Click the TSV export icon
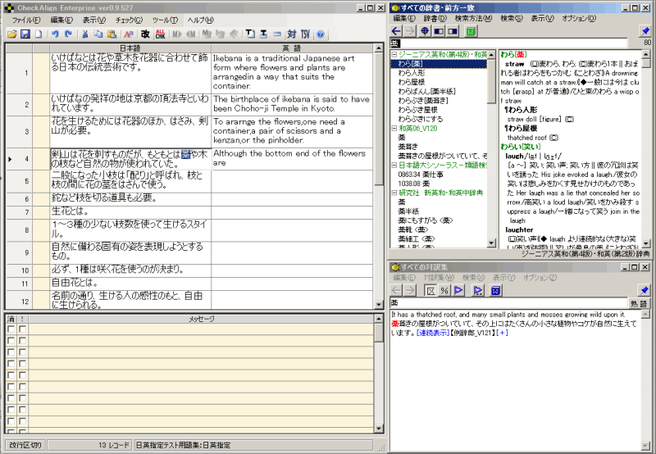This screenshot has height=454, width=656. point(305,34)
